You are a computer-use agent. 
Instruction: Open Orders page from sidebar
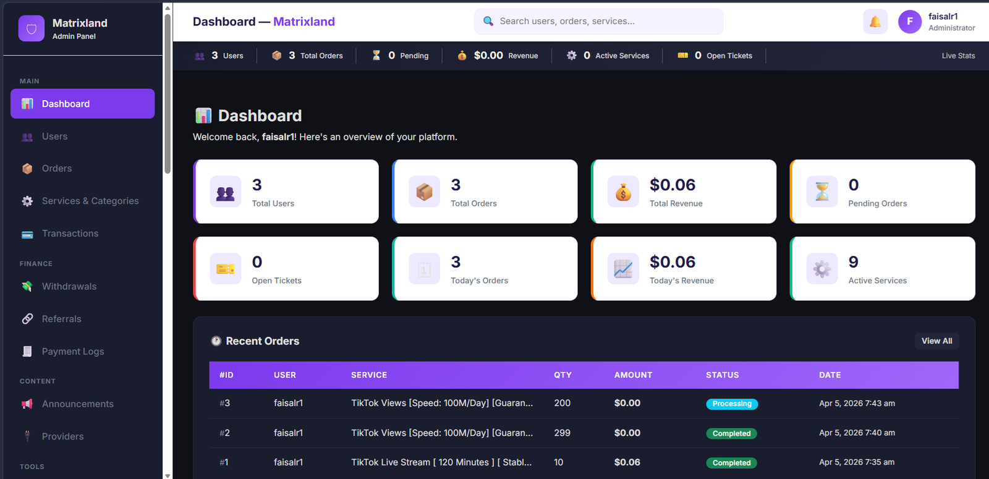(56, 169)
